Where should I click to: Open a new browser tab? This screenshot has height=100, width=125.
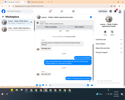pos(52,2)
